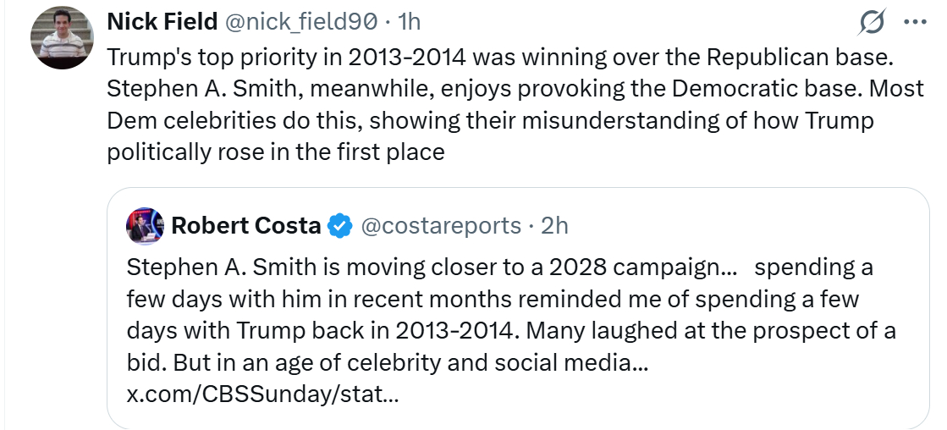Click the blue verified badge
This screenshot has height=430, width=947.
pyautogui.click(x=340, y=225)
